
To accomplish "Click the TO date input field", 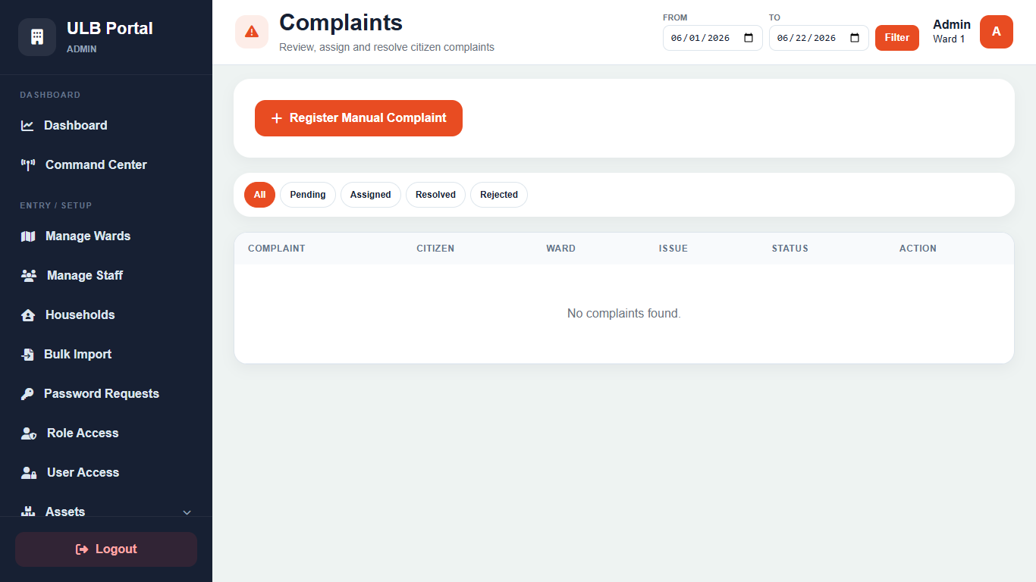I will 819,38.
